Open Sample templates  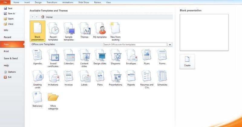pos(69,31)
